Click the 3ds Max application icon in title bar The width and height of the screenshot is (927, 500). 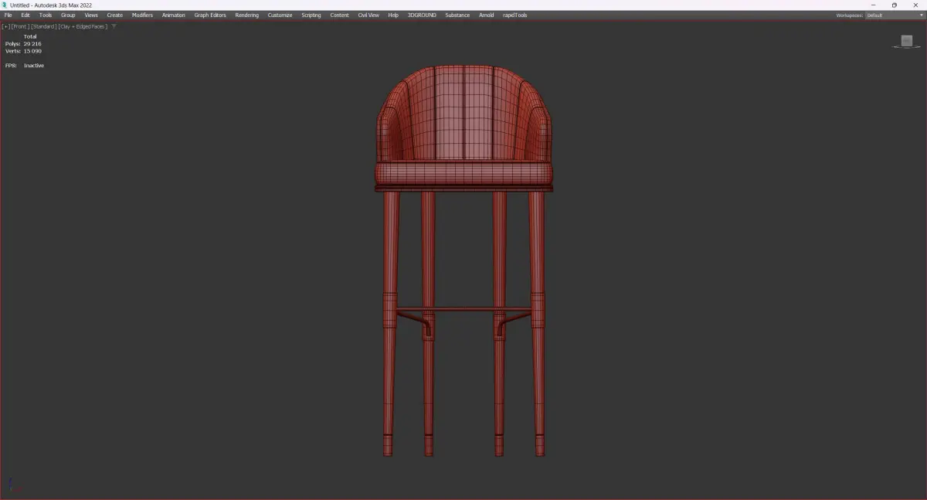5,5
